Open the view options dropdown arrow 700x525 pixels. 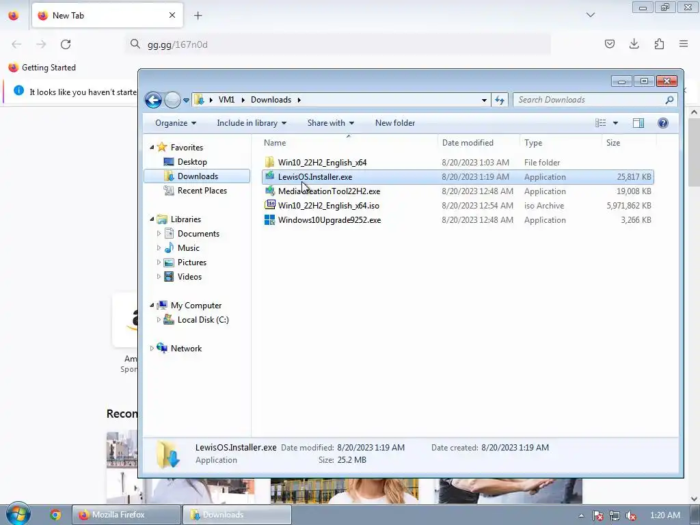[x=615, y=123]
